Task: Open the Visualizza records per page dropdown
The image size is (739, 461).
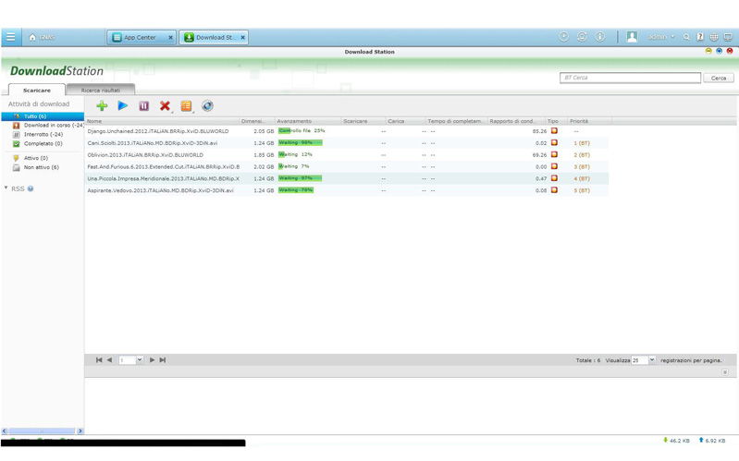Action: point(651,360)
